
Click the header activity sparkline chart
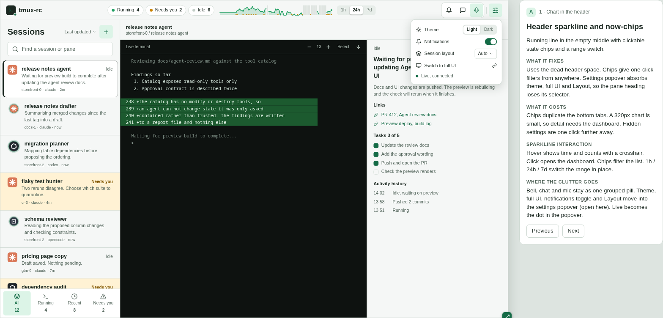(276, 10)
